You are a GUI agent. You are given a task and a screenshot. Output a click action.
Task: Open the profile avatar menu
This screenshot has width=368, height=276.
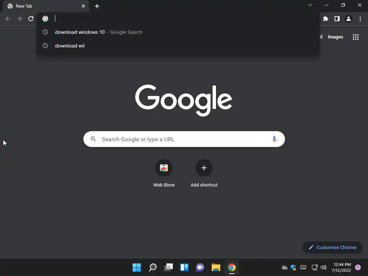pyautogui.click(x=349, y=19)
